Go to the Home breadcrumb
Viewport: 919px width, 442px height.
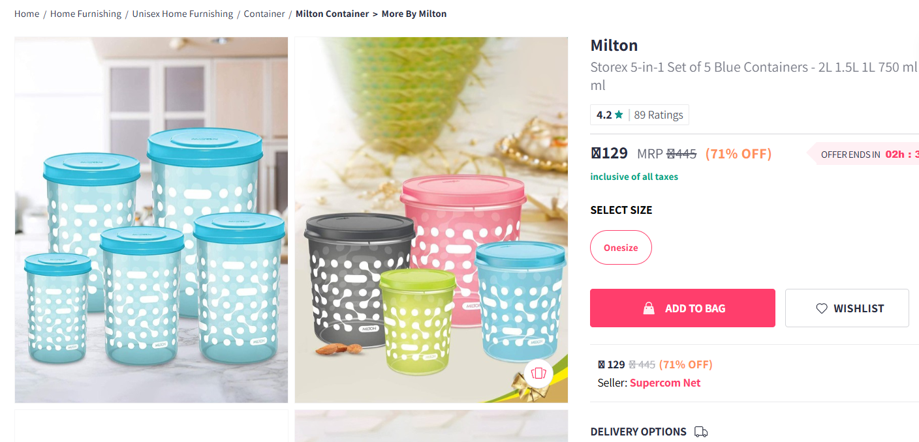tap(27, 14)
